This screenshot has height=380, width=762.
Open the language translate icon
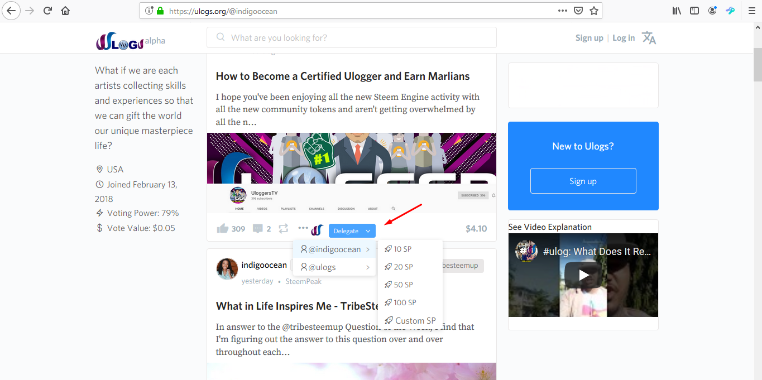click(649, 38)
